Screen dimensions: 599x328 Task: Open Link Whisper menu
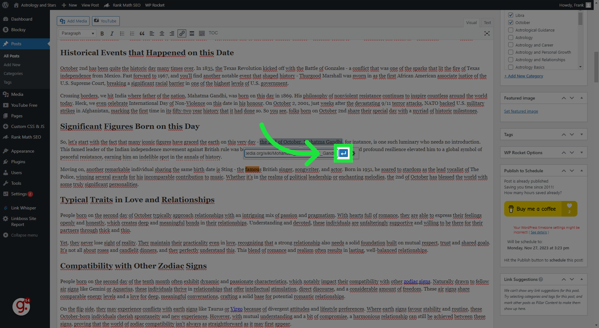click(x=23, y=208)
